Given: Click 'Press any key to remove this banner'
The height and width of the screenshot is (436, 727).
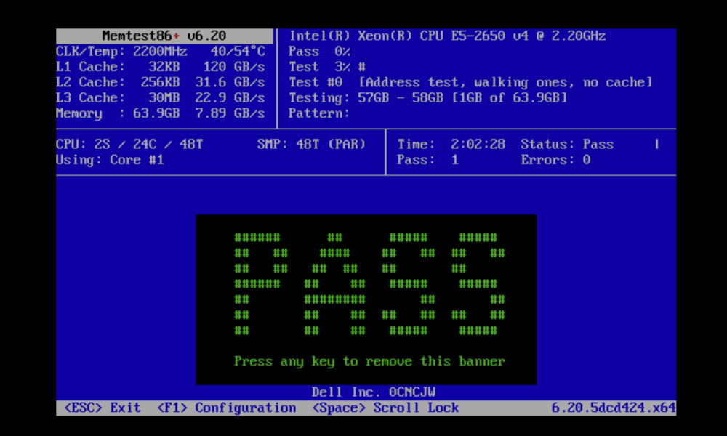Looking at the screenshot, I should (369, 361).
